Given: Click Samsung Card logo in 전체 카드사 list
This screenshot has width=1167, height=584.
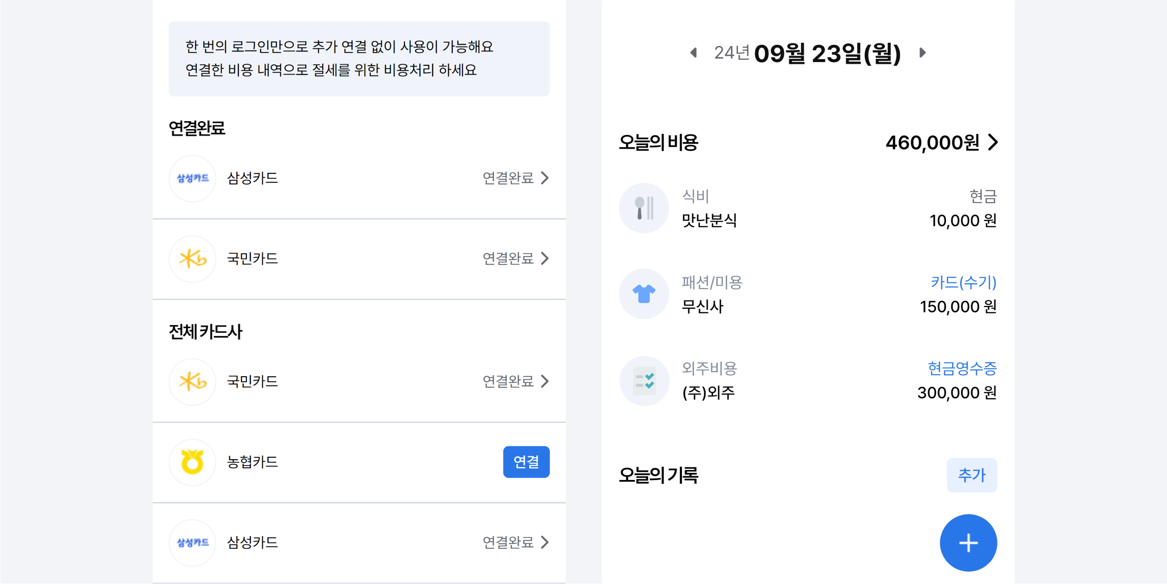Looking at the screenshot, I should click(x=192, y=543).
